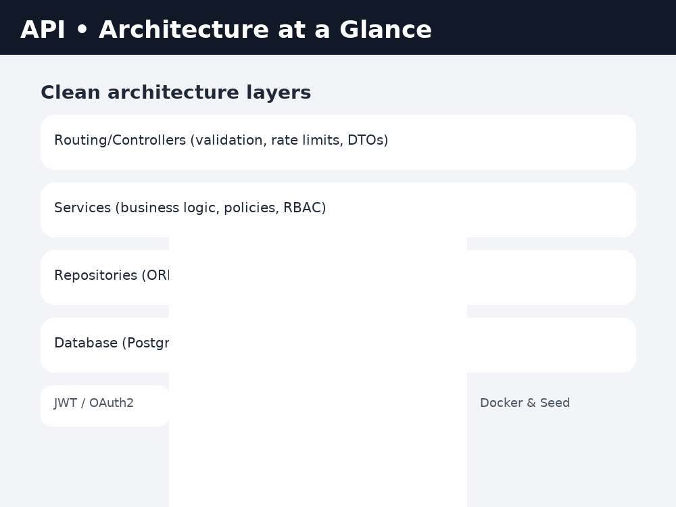
Task: Click the word Glance in header title
Action: point(385,29)
